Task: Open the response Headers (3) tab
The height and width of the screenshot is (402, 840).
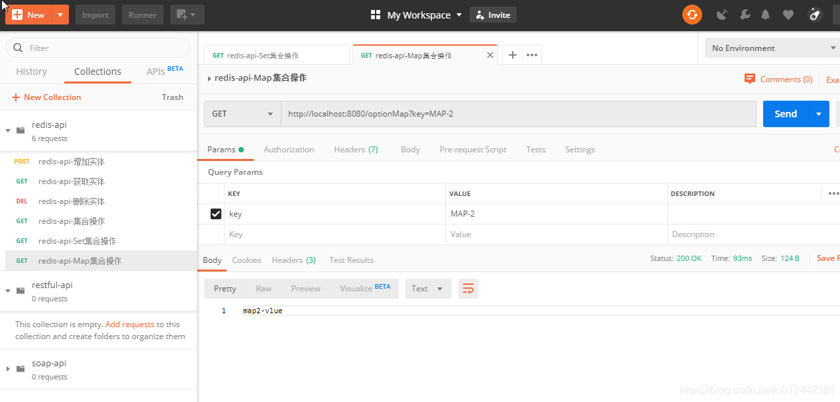Action: click(x=293, y=260)
